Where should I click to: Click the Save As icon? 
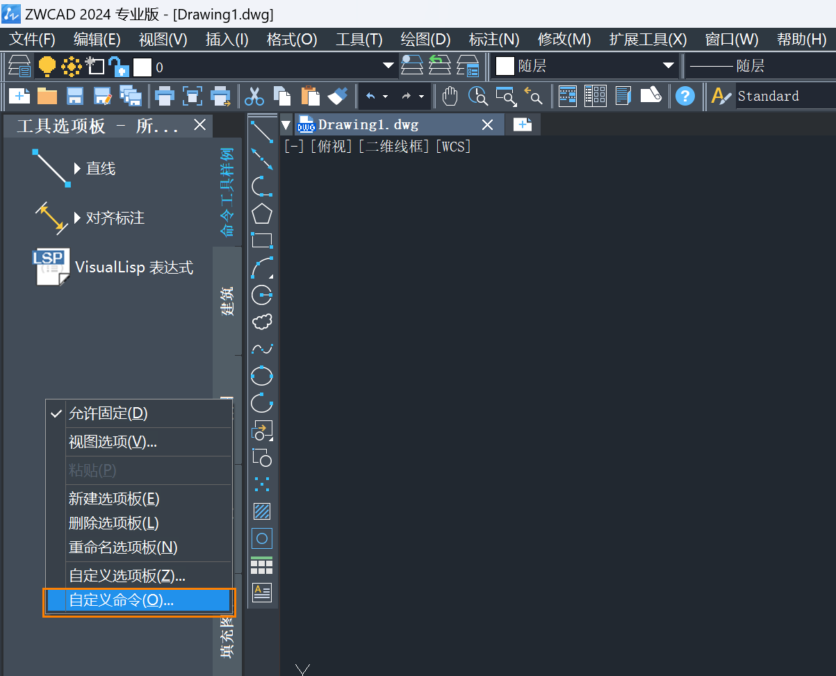[103, 96]
